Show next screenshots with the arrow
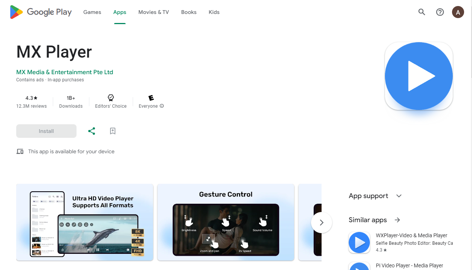The width and height of the screenshot is (472, 270). tap(322, 223)
